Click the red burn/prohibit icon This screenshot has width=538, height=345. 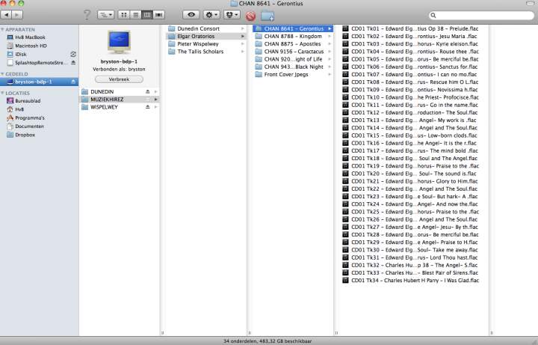click(251, 16)
